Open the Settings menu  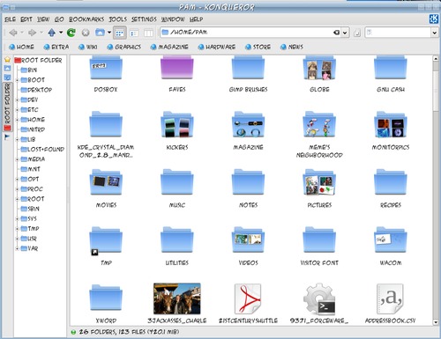click(x=144, y=19)
